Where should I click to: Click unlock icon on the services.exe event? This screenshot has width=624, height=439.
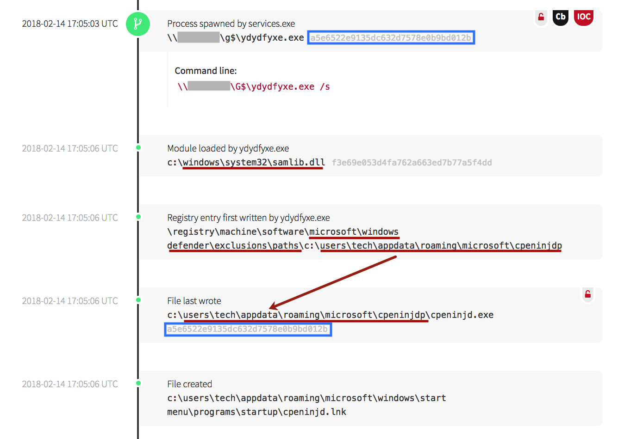point(541,17)
